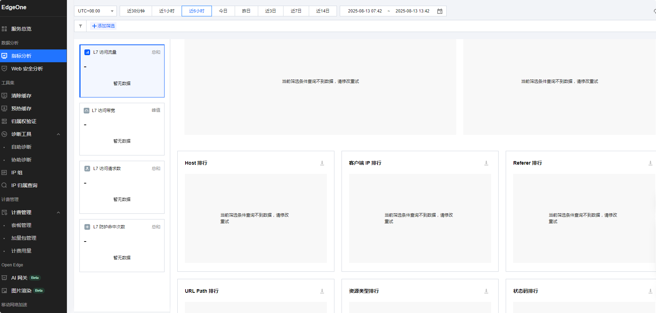This screenshot has width=656, height=313.
Task: Select the 近6小时 time range
Action: click(197, 11)
